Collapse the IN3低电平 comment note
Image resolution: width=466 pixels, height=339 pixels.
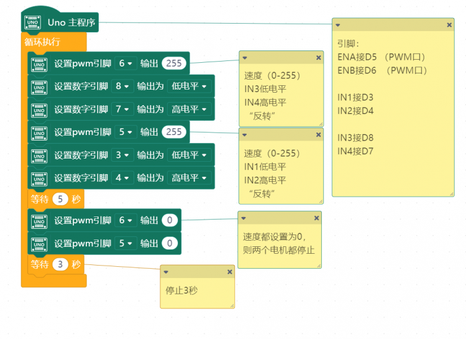(x=245, y=58)
